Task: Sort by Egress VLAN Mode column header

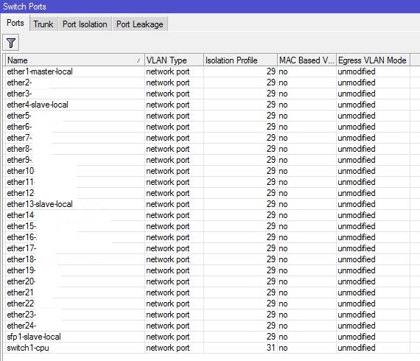Action: point(373,60)
